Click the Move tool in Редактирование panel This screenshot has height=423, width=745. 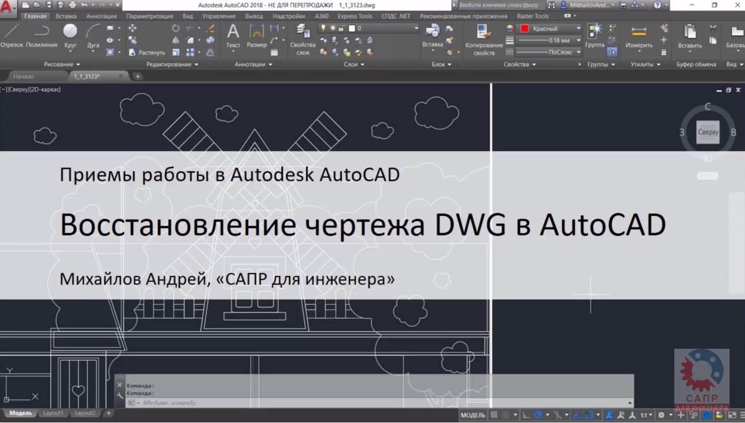pyautogui.click(x=132, y=28)
